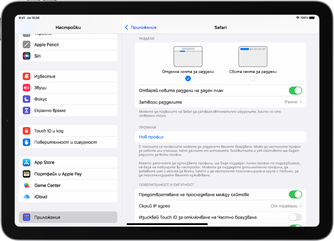Viewport: 334px width, 241px height.
Task: Tap the battery indicator in status bar
Action: point(312,18)
